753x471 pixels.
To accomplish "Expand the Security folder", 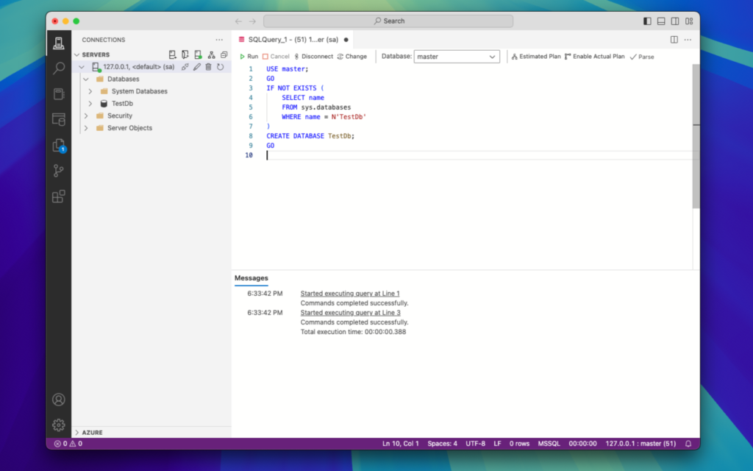I will 87,116.
